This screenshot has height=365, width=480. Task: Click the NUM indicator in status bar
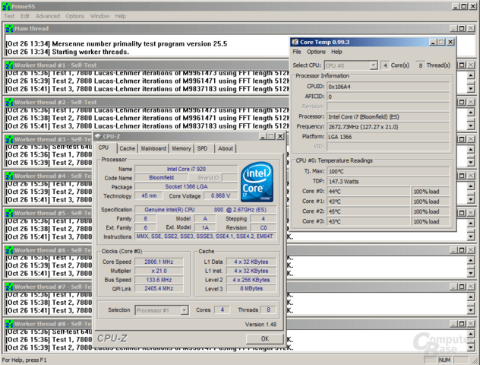coord(444,360)
